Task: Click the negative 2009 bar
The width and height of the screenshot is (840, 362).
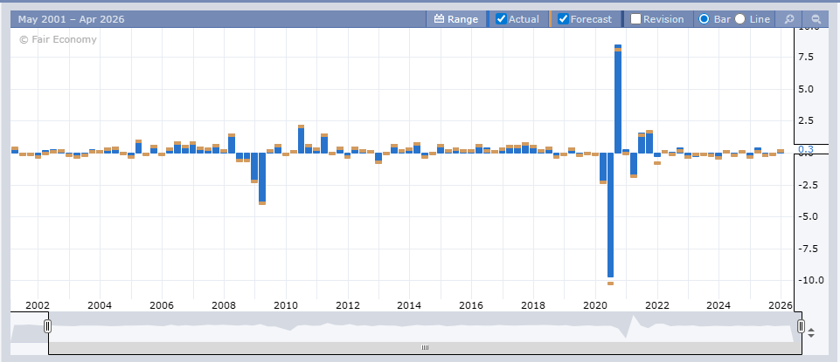Action: tap(262, 178)
